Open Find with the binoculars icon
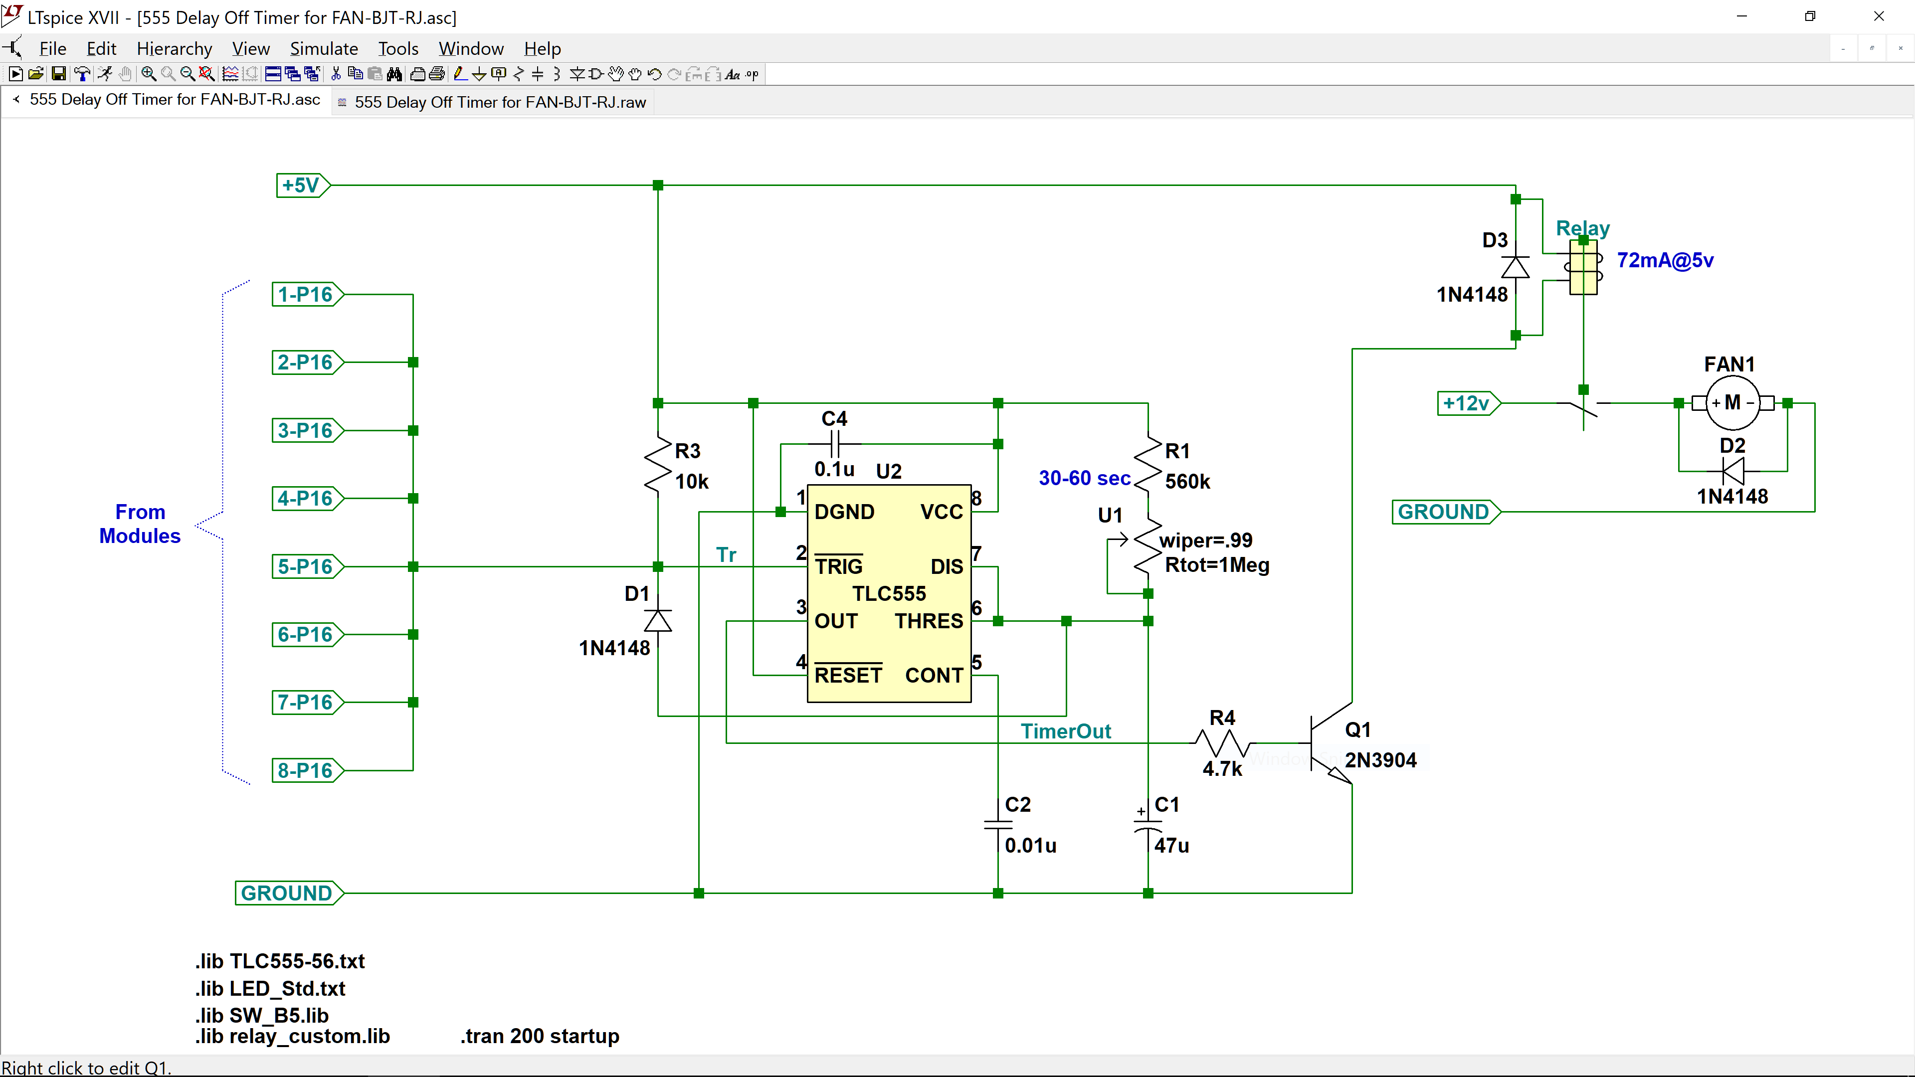1915x1077 pixels. tap(394, 74)
